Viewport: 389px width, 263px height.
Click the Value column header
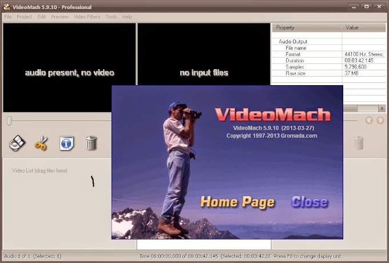point(364,27)
